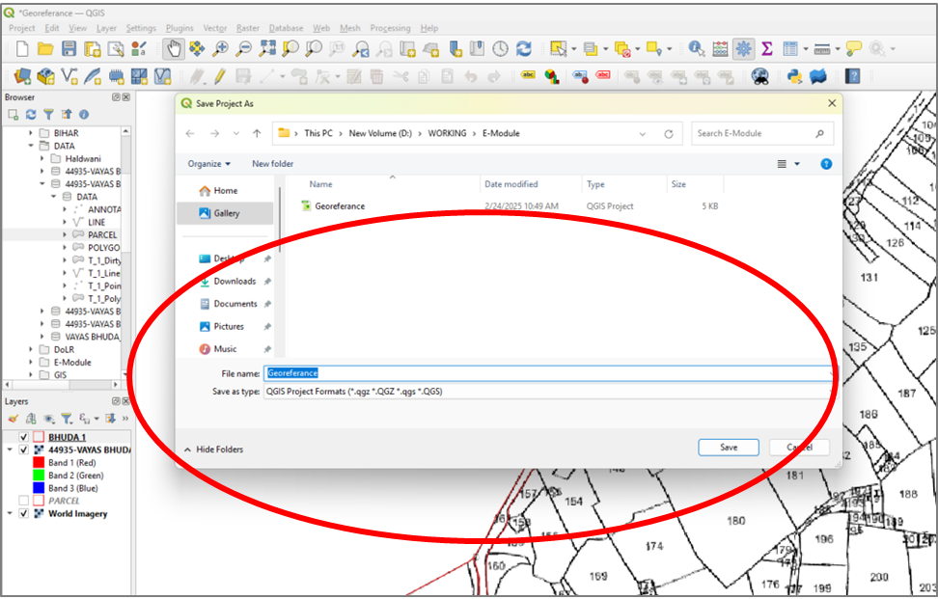Select the Pan Map hand tool
The width and height of the screenshot is (938, 599).
(x=174, y=48)
